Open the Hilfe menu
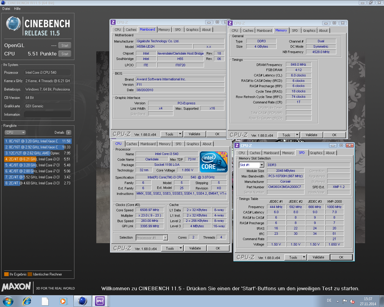Image resolution: width=384 pixels, height=307 pixels. (x=17, y=9)
